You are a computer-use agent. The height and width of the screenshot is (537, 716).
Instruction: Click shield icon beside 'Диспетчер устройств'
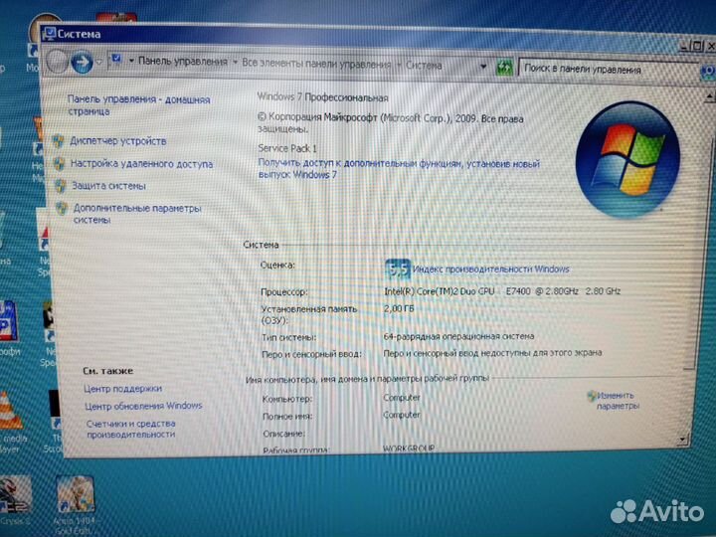(x=58, y=140)
